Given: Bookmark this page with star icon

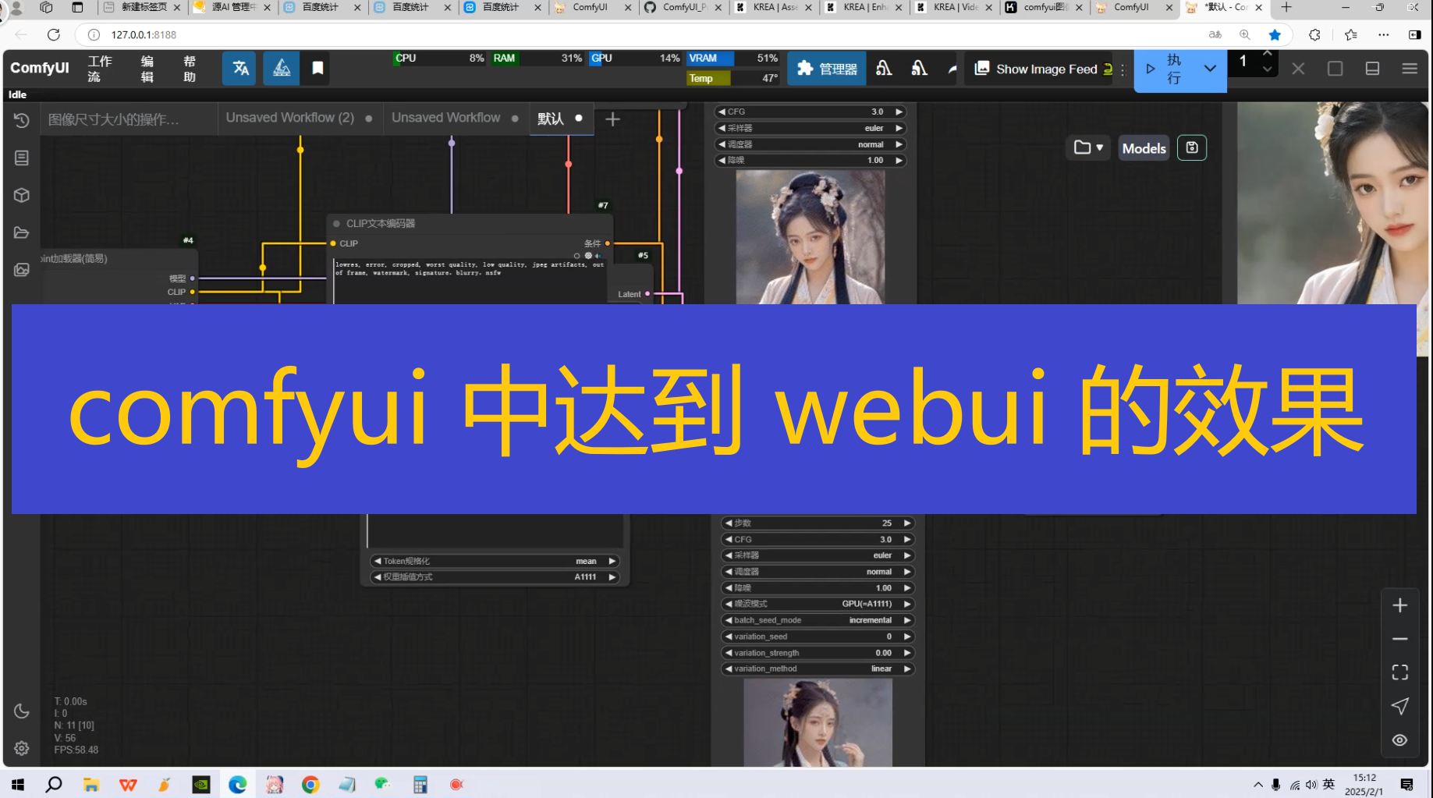Looking at the screenshot, I should click(x=1275, y=34).
